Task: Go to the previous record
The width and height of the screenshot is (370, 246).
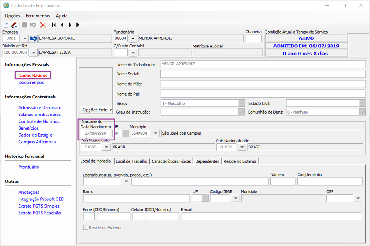Action: 62,25
